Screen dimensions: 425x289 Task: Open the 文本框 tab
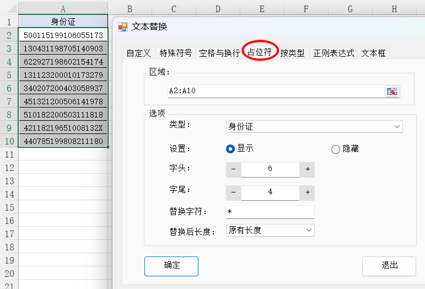click(373, 53)
